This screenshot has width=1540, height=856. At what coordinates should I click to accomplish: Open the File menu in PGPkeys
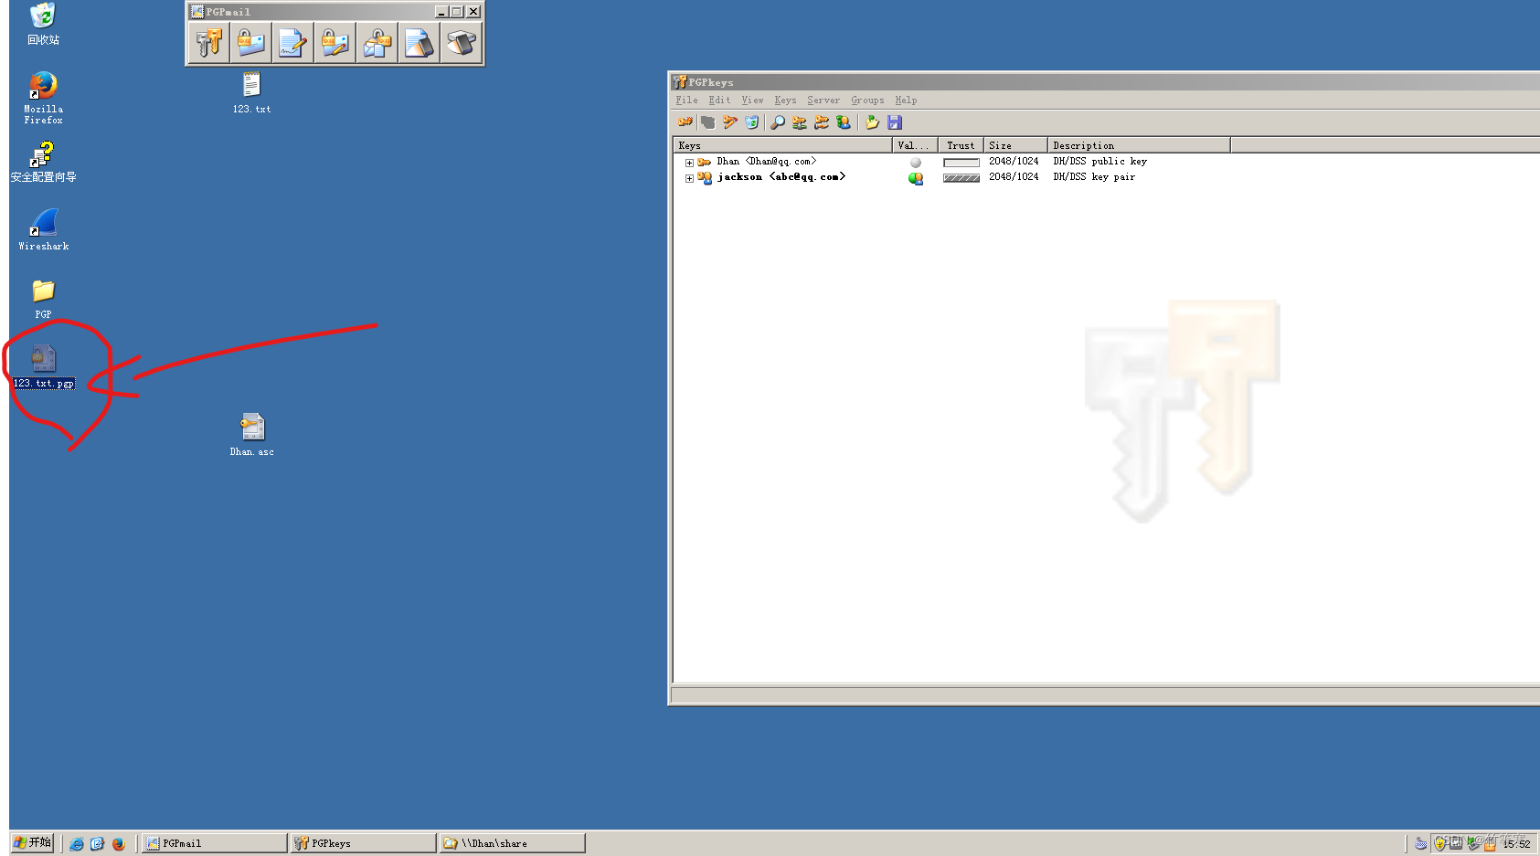(x=686, y=100)
